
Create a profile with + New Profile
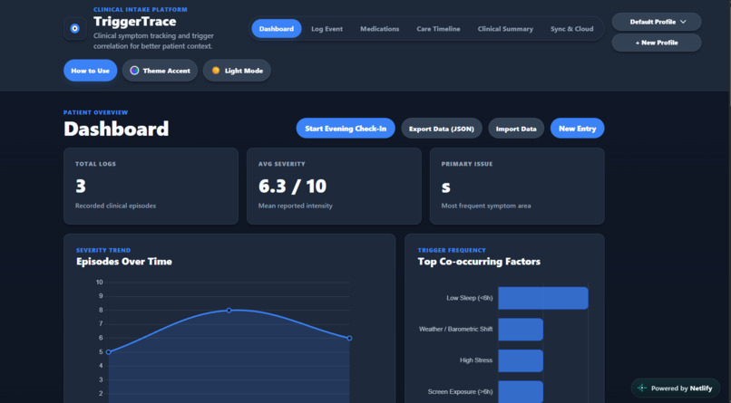[x=657, y=43]
